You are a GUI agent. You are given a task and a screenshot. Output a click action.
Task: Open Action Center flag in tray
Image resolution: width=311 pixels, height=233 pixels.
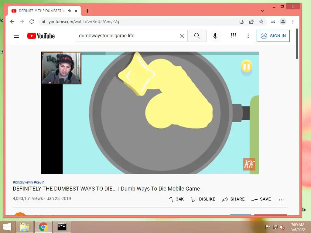tap(268, 227)
